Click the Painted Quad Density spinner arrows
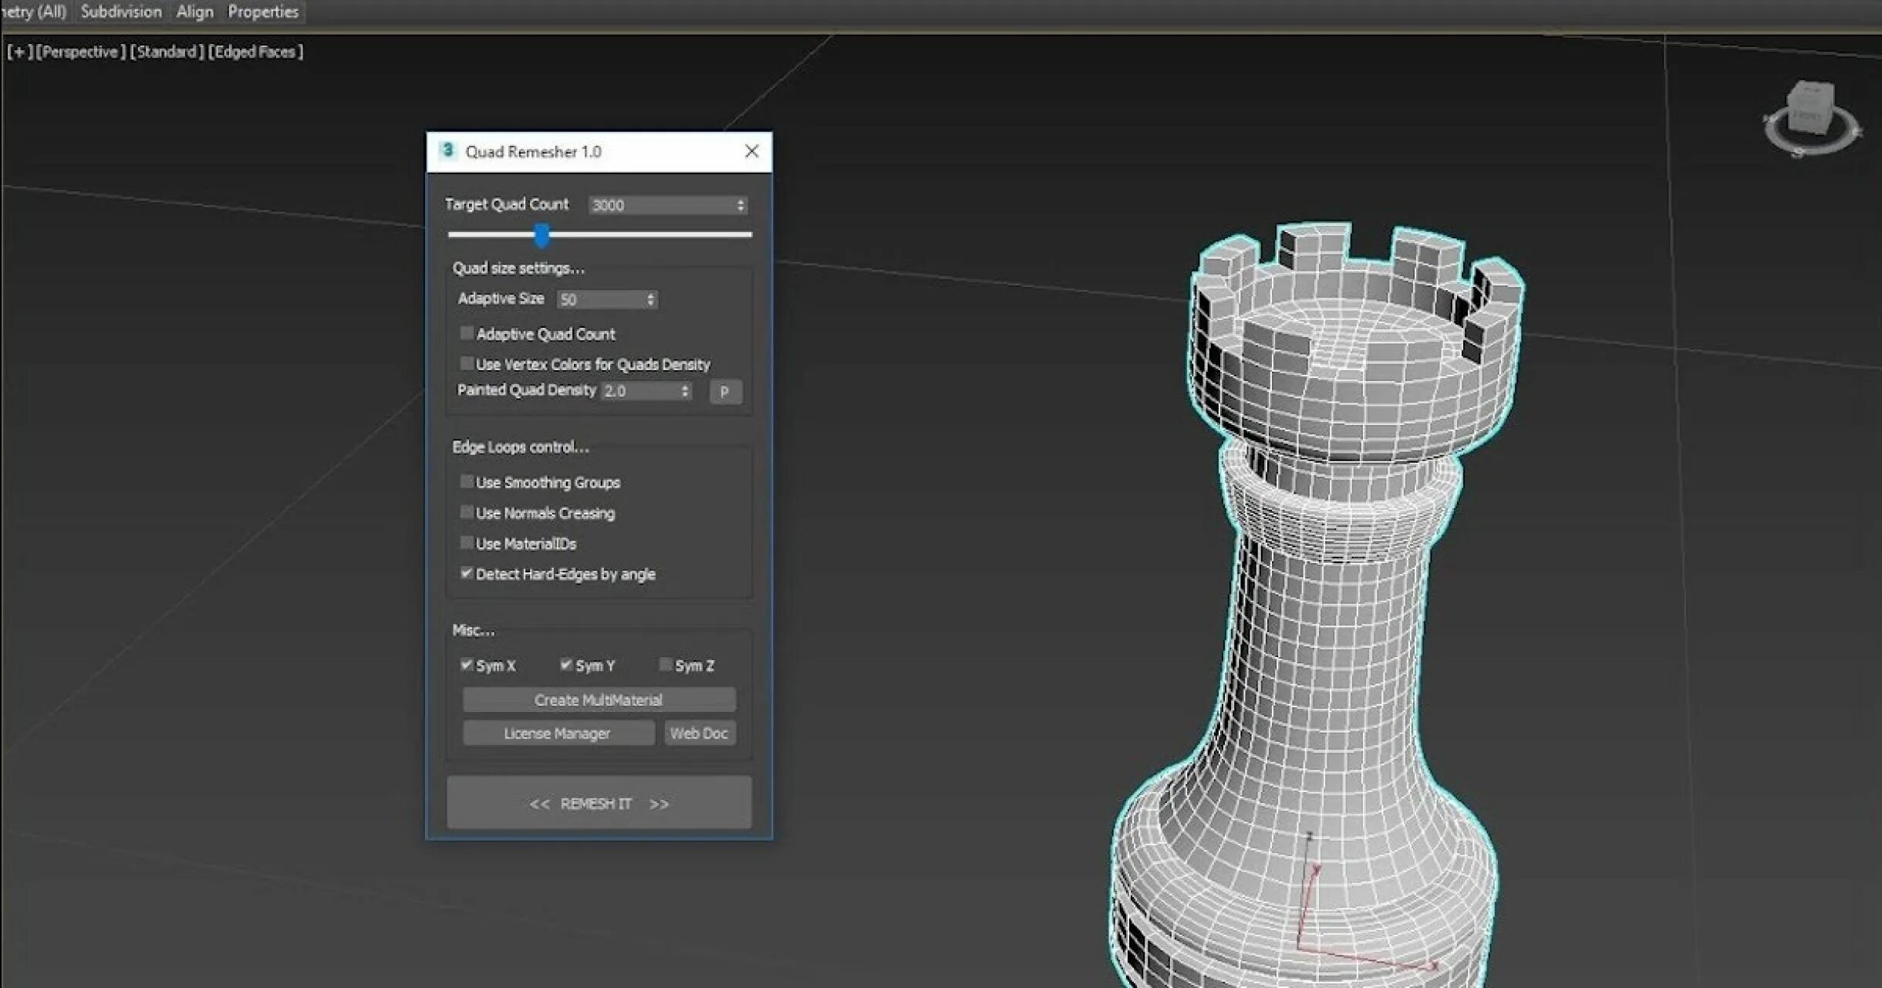The height and width of the screenshot is (988, 1882). [x=684, y=391]
